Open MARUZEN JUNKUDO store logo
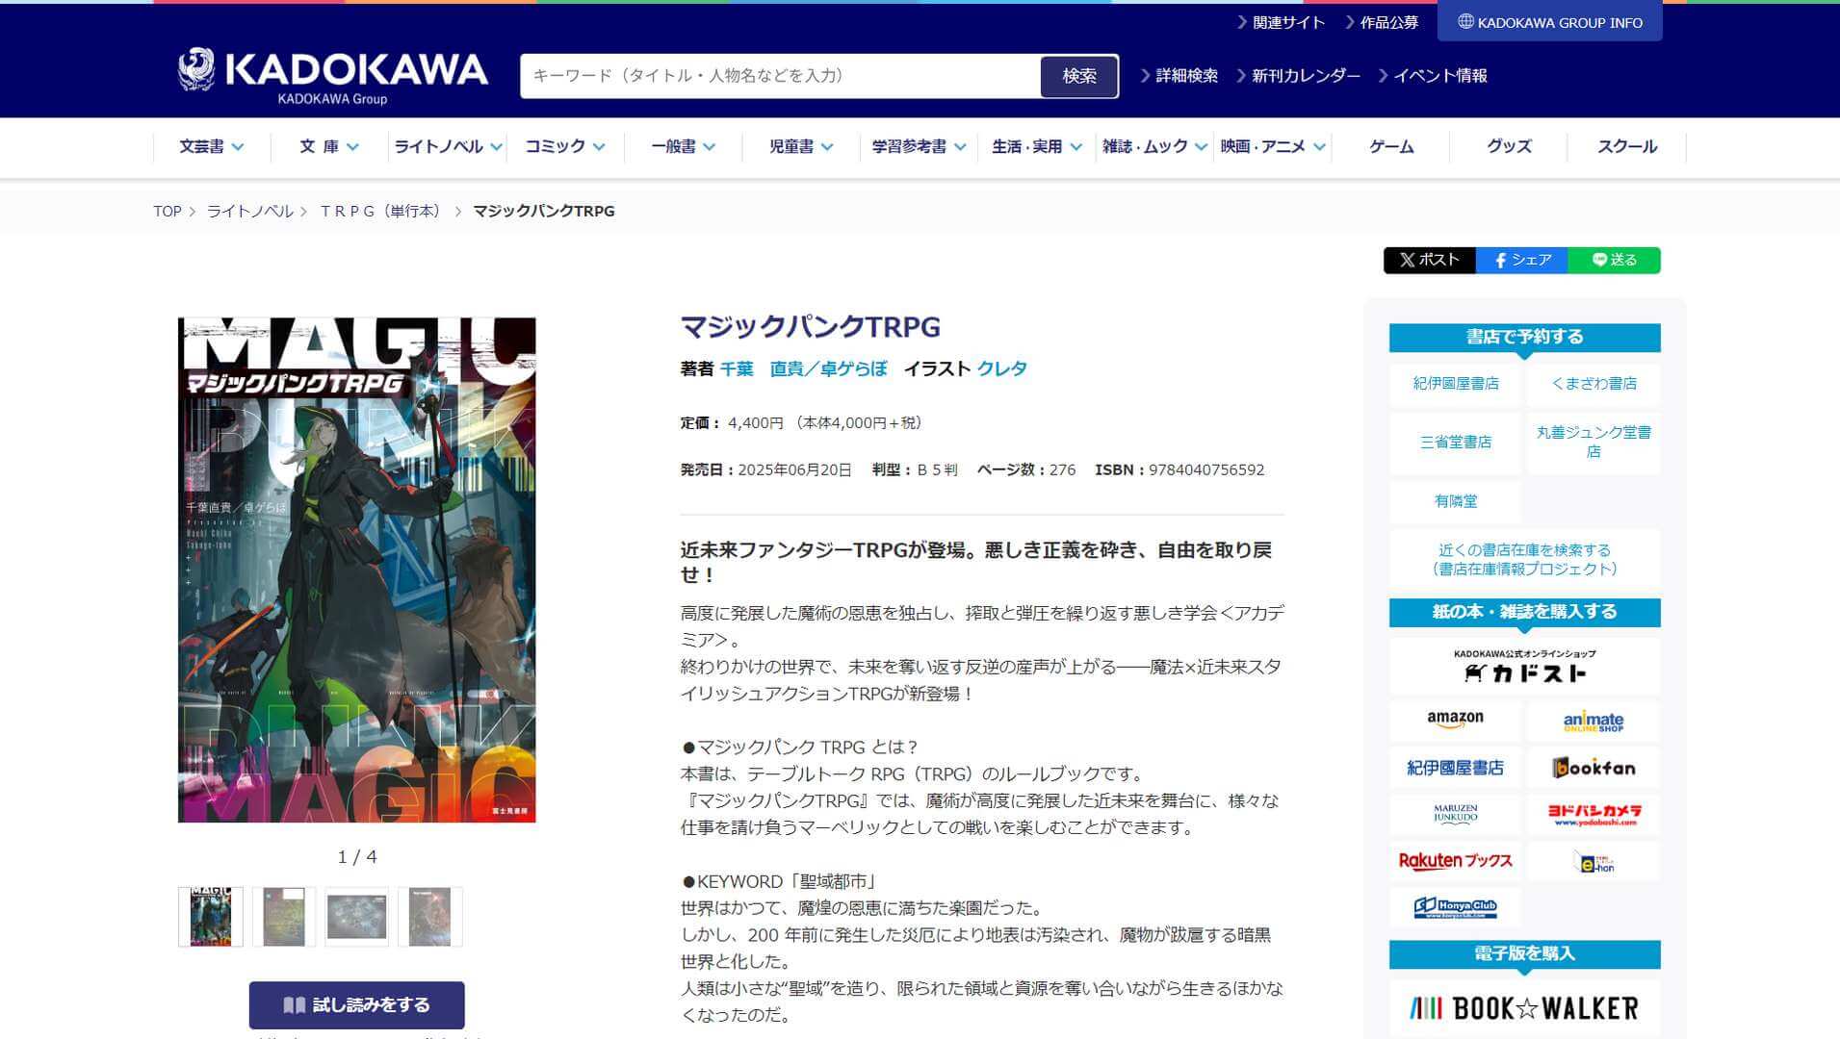This screenshot has height=1039, width=1840. 1455,814
